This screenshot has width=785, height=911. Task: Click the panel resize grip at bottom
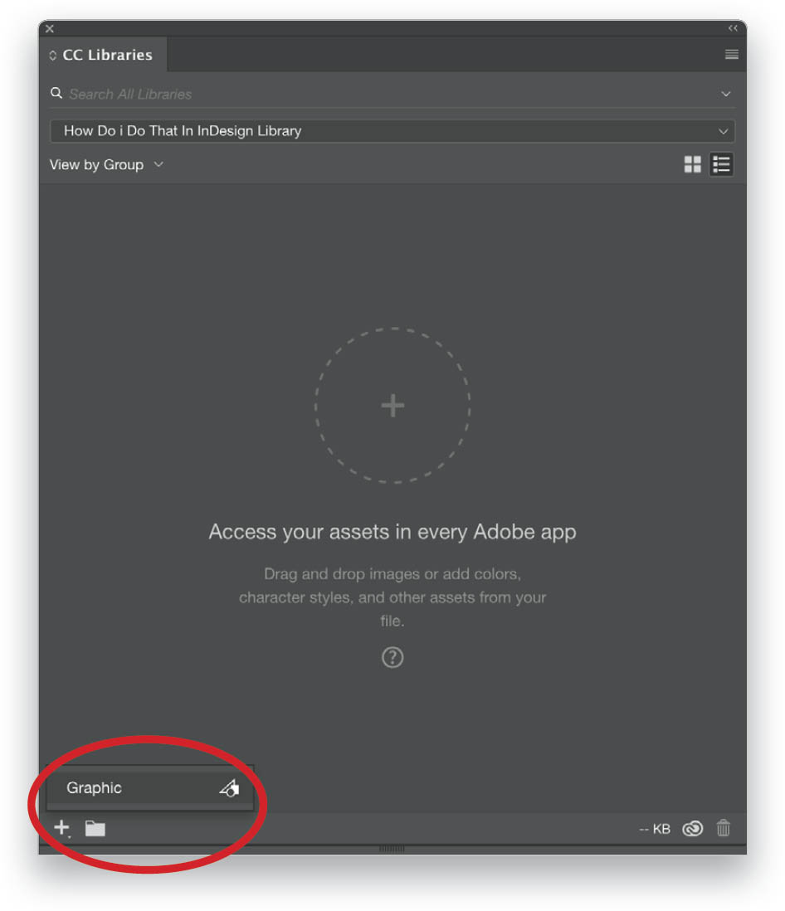392,849
